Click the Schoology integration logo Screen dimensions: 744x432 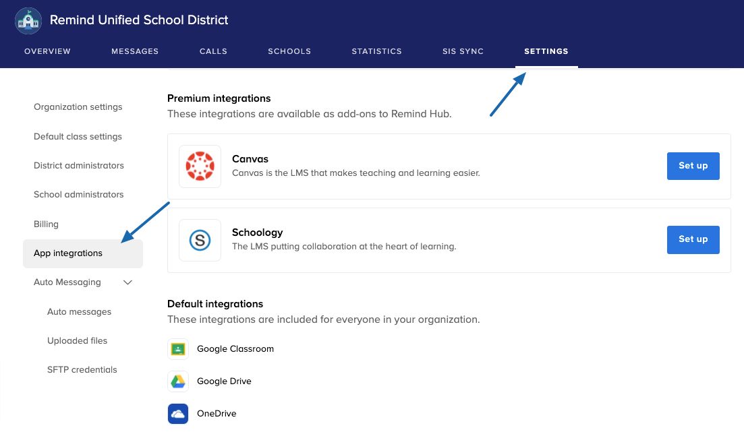[200, 240]
